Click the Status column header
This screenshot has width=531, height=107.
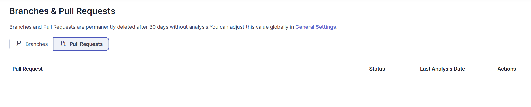377,69
